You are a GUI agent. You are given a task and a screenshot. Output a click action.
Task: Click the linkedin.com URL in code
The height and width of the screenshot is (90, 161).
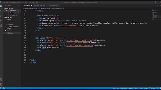(x=79, y=40)
